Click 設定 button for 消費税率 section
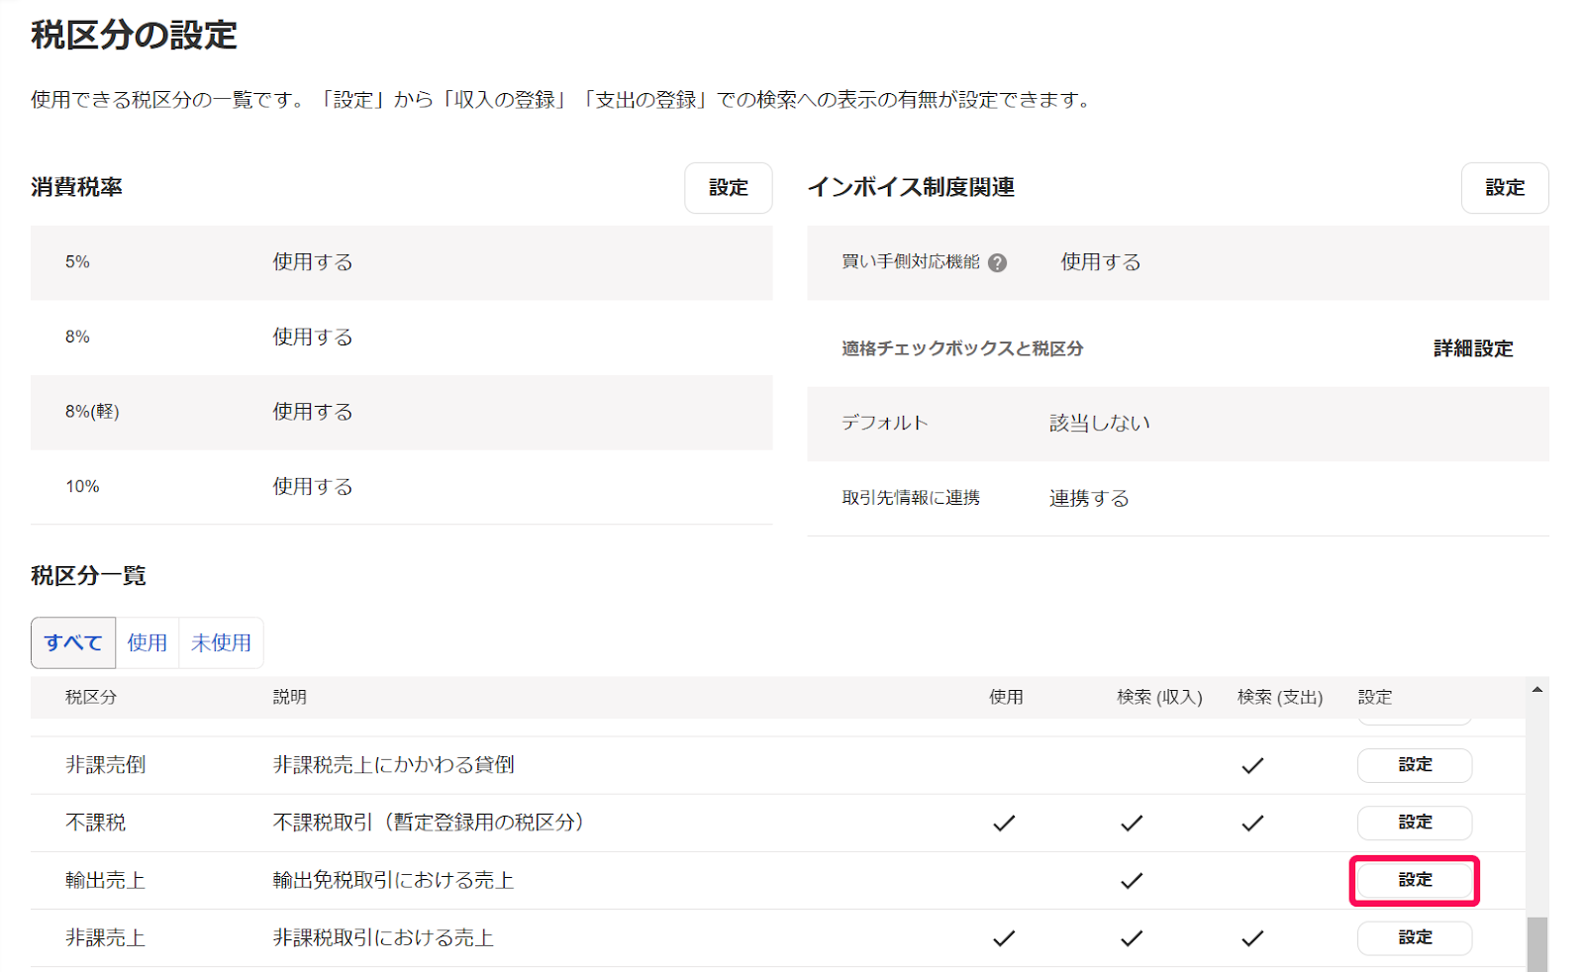 (x=728, y=188)
